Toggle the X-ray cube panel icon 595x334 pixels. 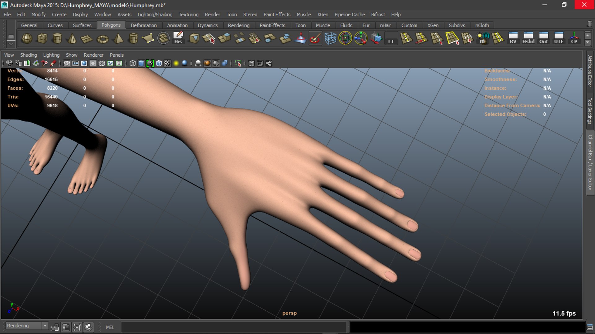point(251,63)
